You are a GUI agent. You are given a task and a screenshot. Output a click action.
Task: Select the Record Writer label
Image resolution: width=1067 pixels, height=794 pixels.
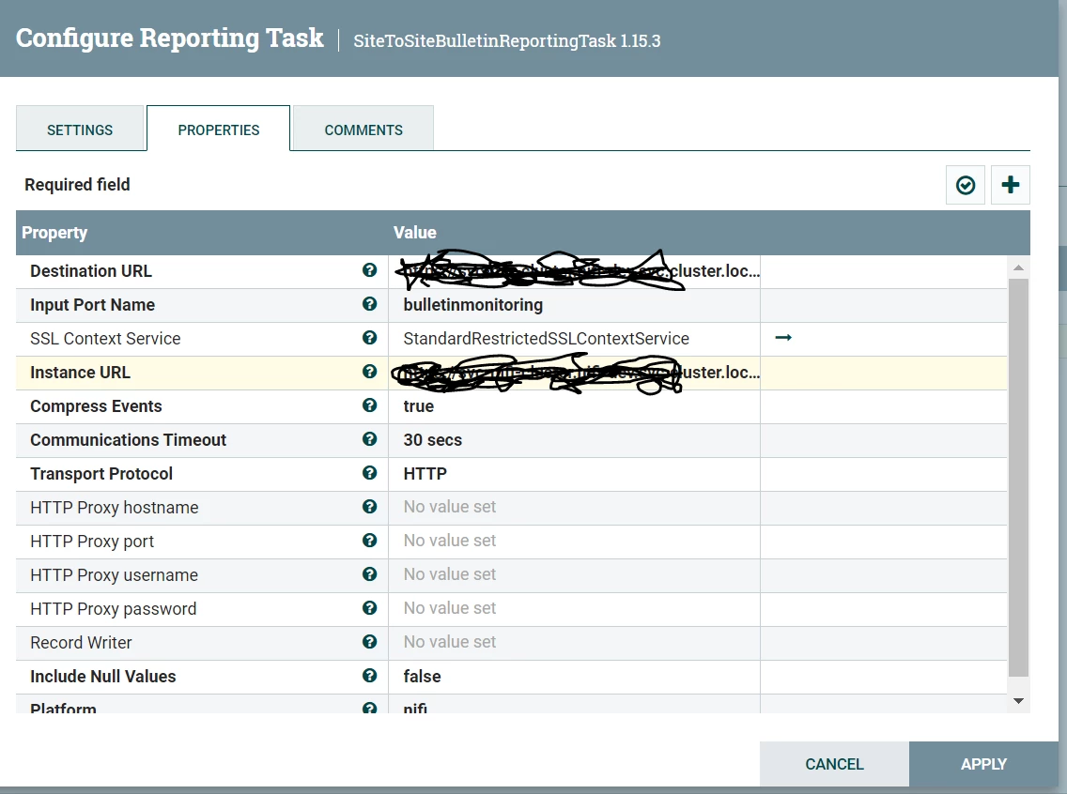click(x=81, y=642)
